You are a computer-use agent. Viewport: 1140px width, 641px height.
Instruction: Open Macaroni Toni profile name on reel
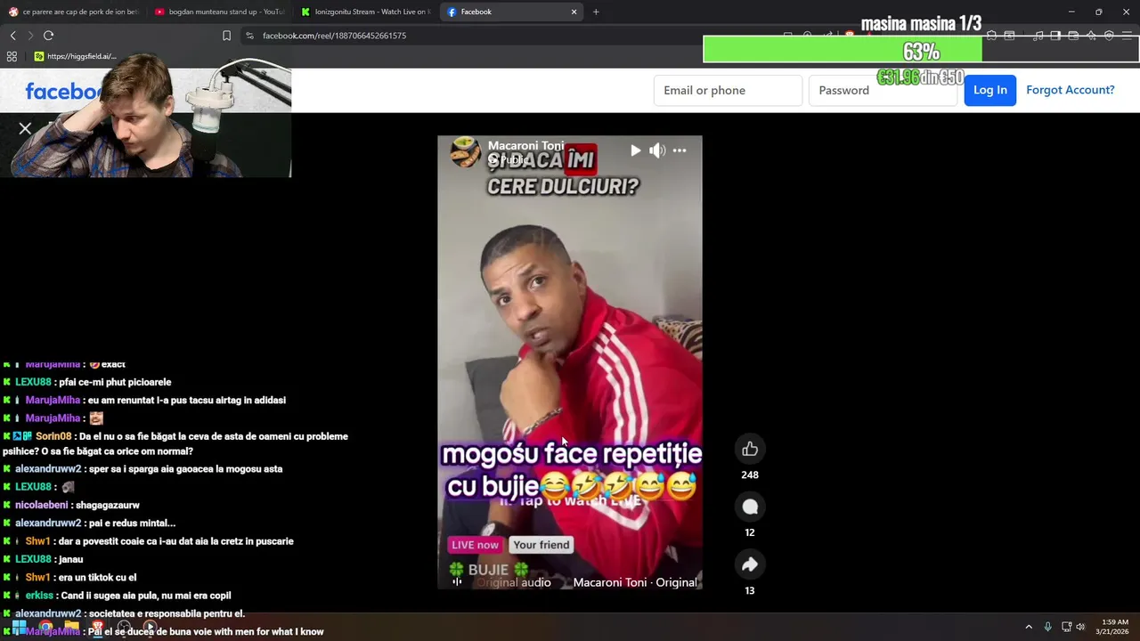[x=525, y=145]
